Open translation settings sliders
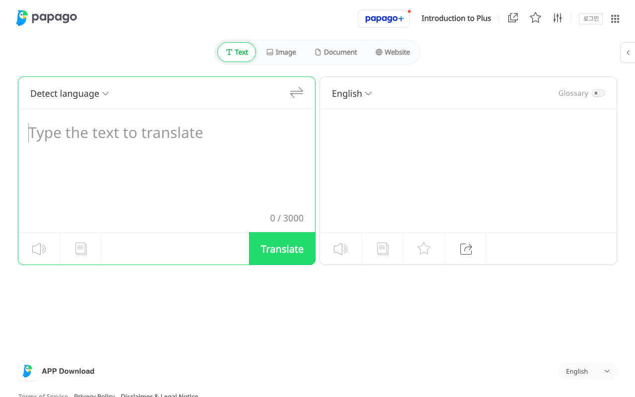635x397 pixels. 557,17
